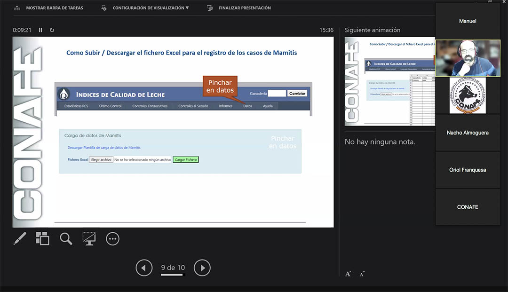Increase the notes text size
This screenshot has height=292, width=508.
(x=348, y=274)
